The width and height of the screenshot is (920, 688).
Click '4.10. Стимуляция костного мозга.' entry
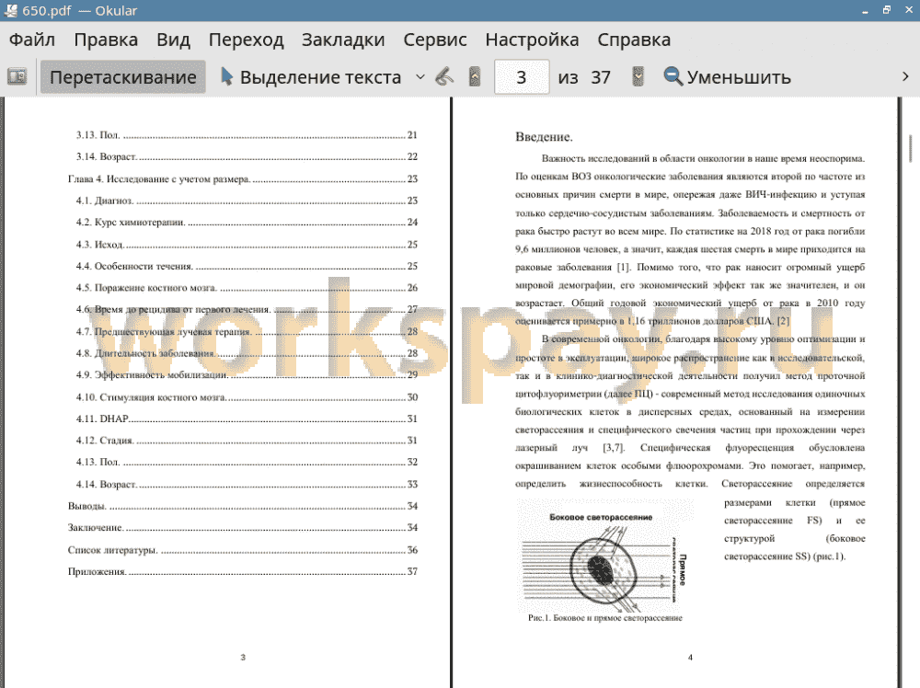tap(247, 397)
